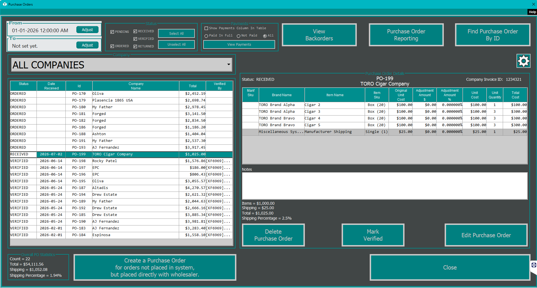Open View Backorders

319,35
